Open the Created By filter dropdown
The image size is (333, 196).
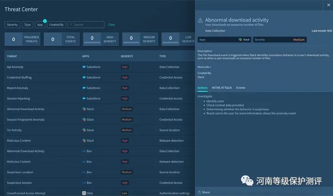click(57, 25)
